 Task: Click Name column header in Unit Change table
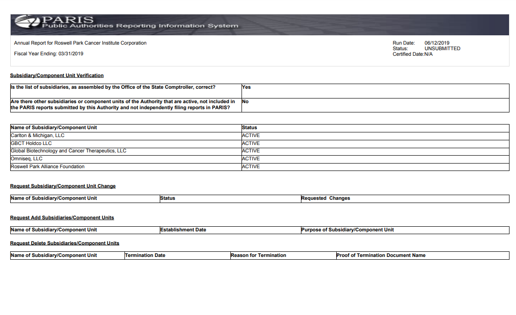[x=54, y=198]
